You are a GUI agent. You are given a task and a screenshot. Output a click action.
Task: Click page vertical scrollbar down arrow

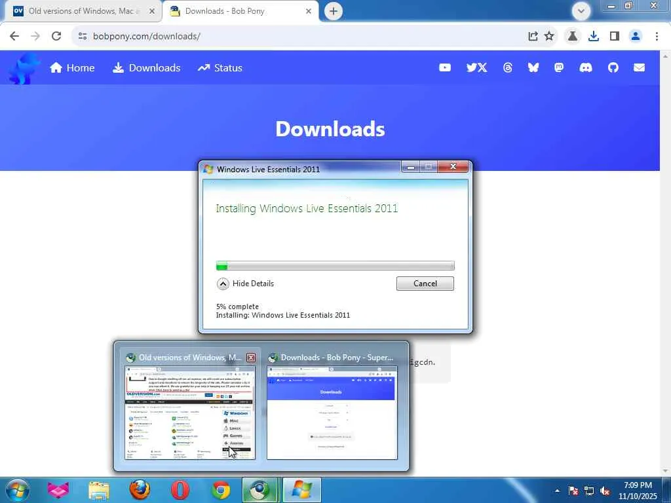coord(666,471)
